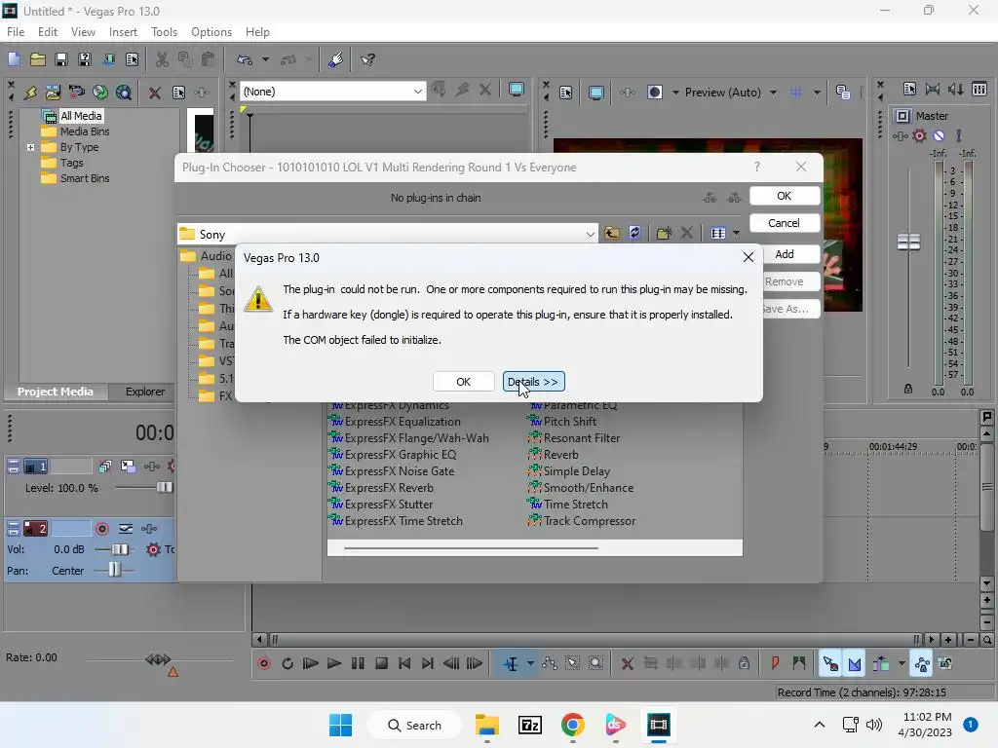Viewport: 998px width, 748px height.
Task: Click the Loop Playback icon
Action: pyautogui.click(x=288, y=664)
